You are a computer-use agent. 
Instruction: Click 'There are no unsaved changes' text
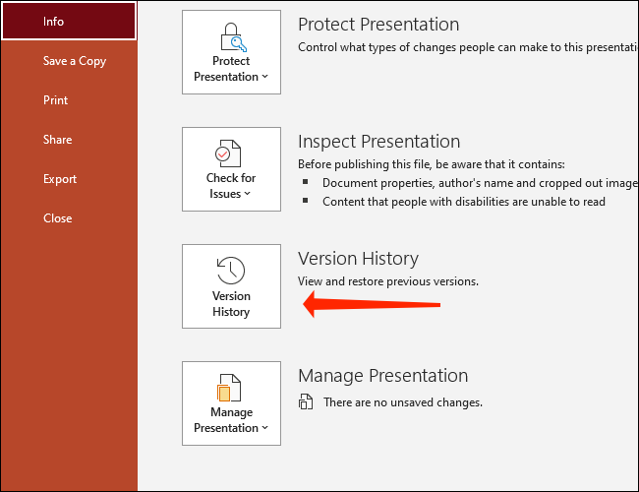[403, 402]
